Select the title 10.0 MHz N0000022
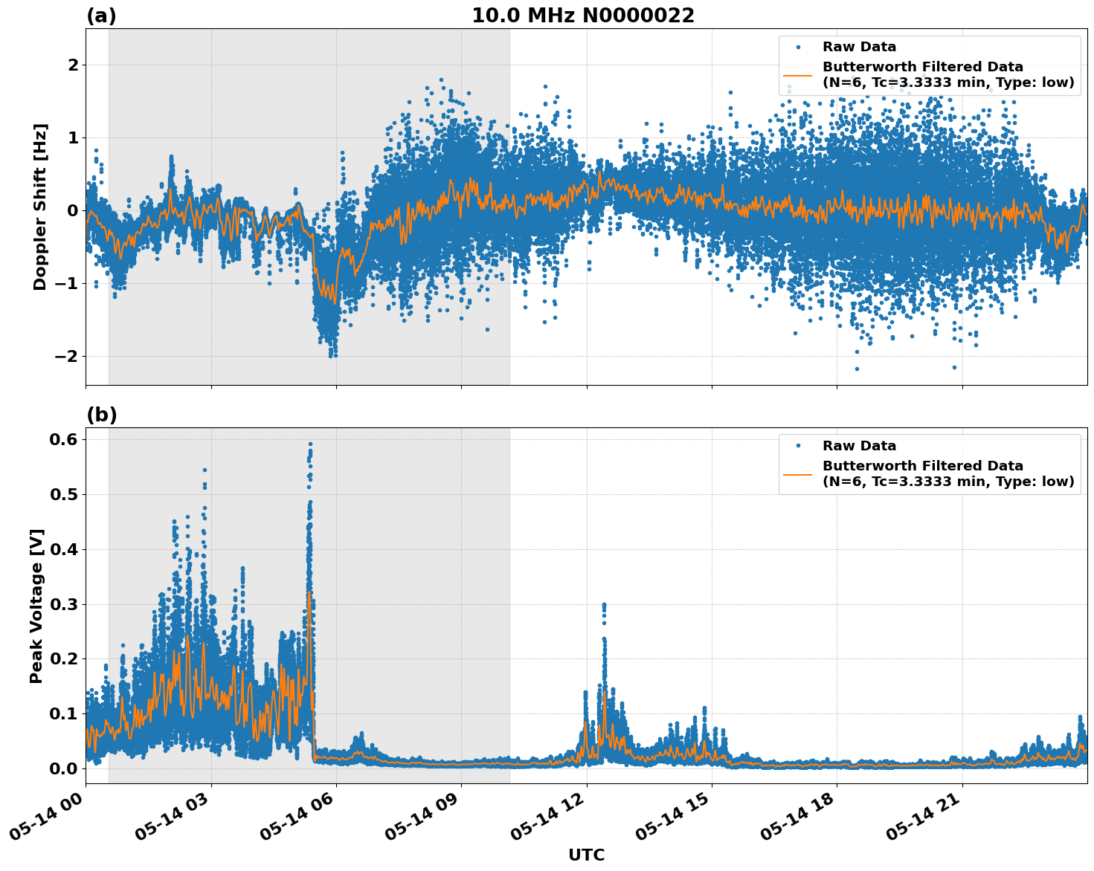The image size is (1094, 871). 582,13
